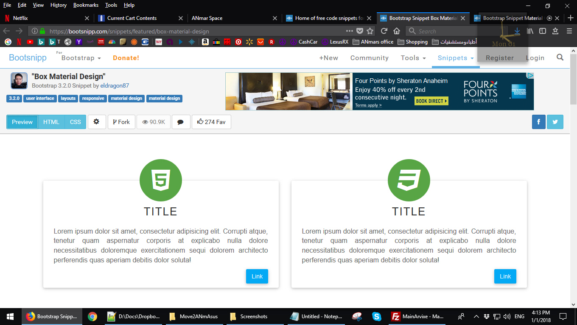Open the comments speech bubble button
The image size is (577, 325).
coord(181,122)
